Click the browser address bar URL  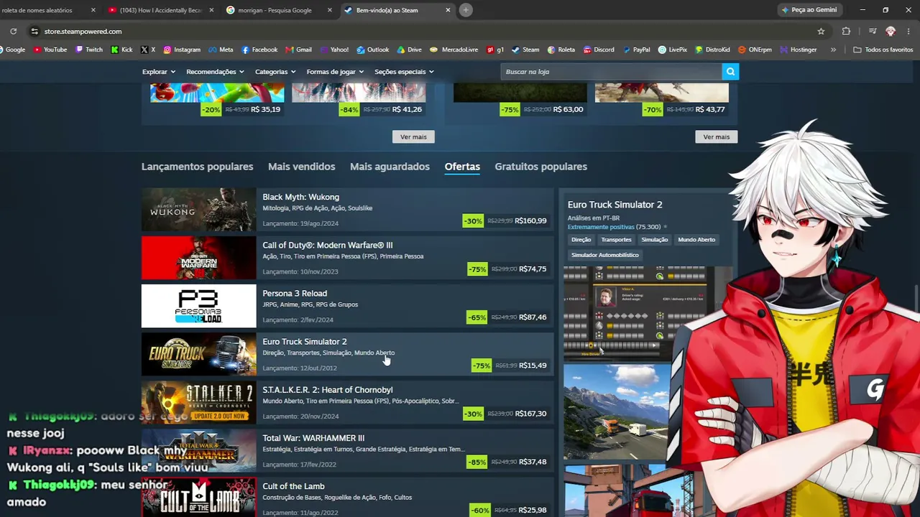(83, 32)
